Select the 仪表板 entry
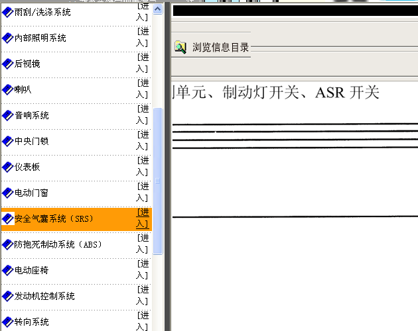 coord(27,167)
